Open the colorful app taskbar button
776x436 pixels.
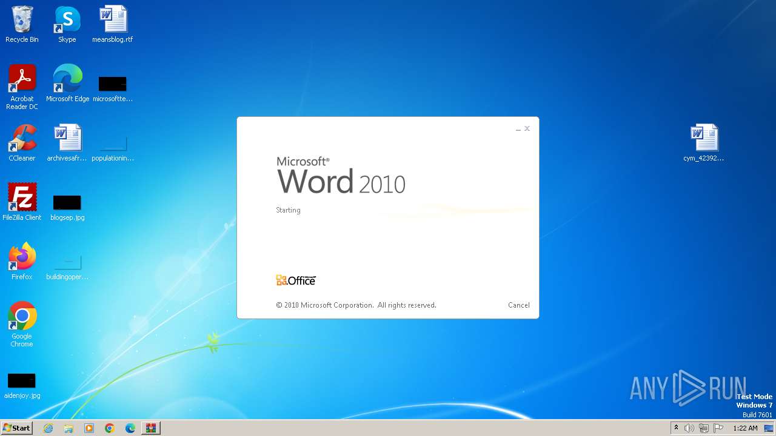(151, 428)
